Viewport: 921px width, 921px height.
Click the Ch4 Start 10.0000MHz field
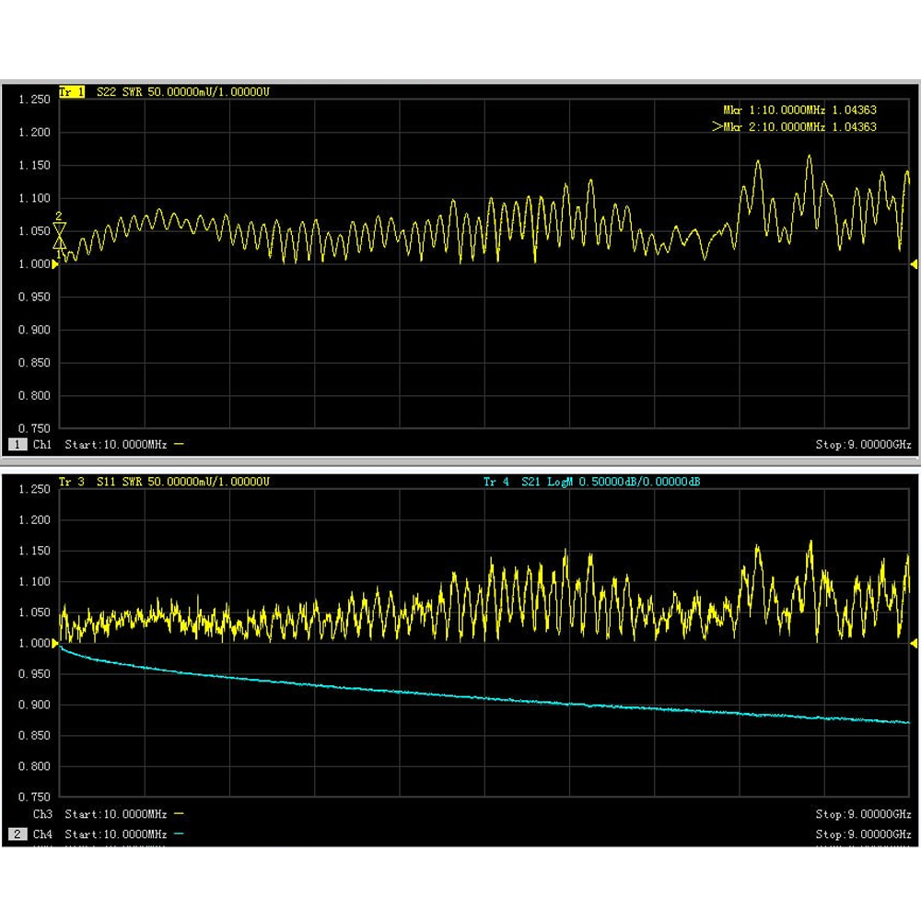click(x=116, y=834)
